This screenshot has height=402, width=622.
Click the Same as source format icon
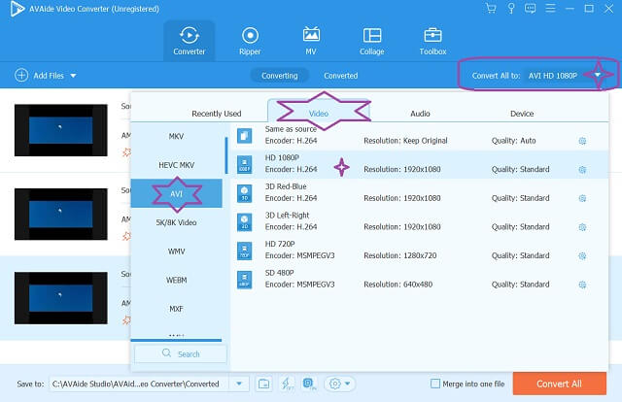[244, 136]
